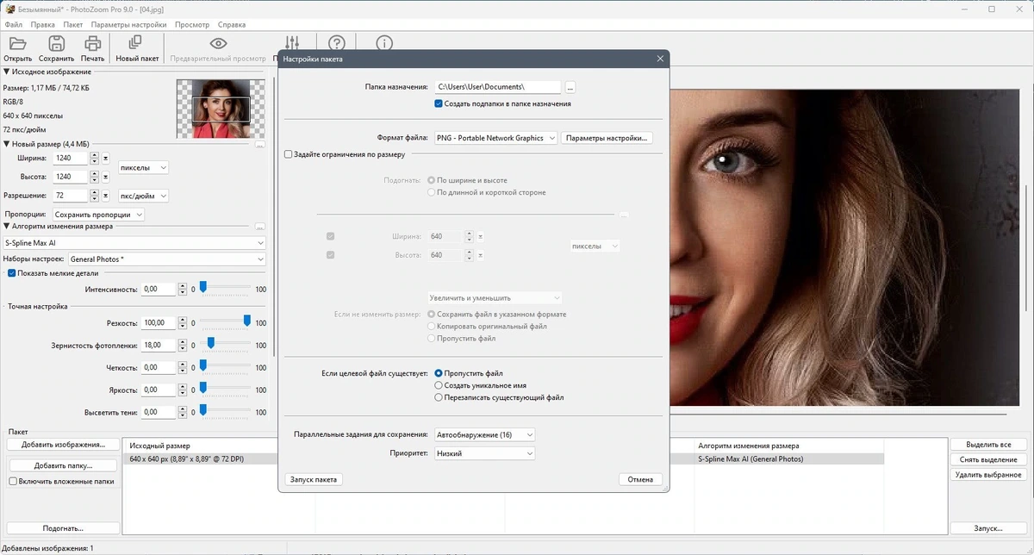Open S-Spline Max AI algorithm dropdown
This screenshot has height=555, width=1034.
coord(134,243)
